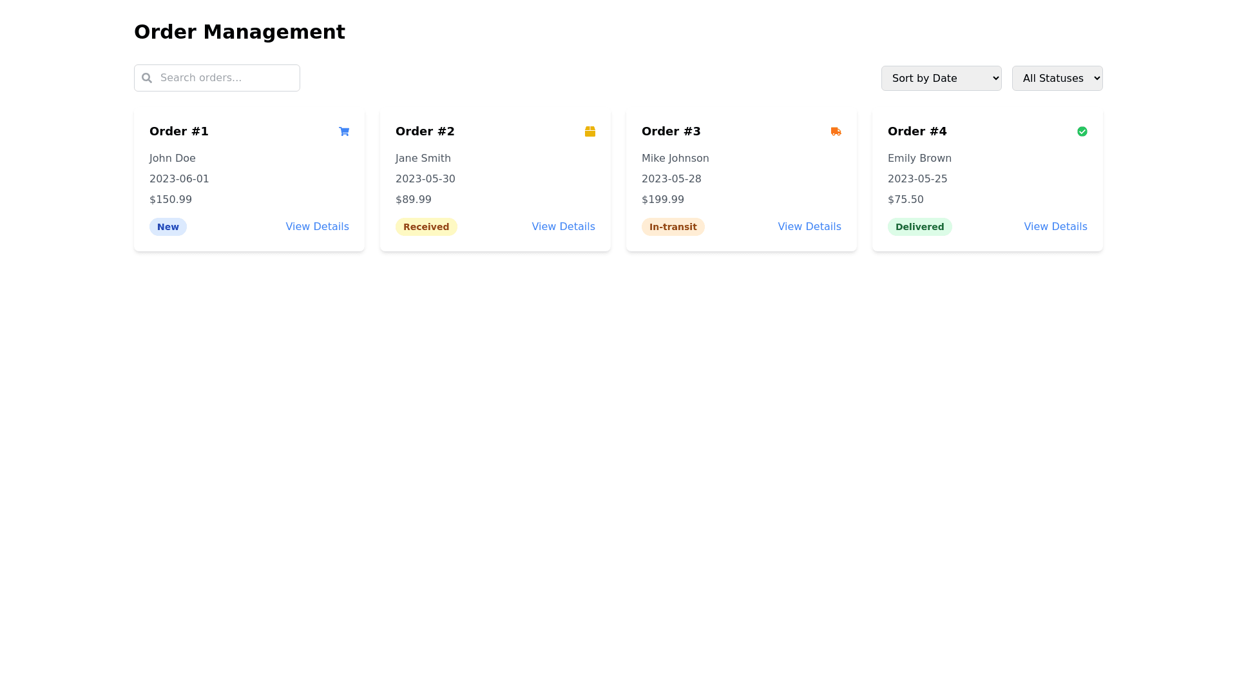Screen dimensions: 1237x696
Task: Click the orange truck icon on Order #3
Action: coord(836,131)
